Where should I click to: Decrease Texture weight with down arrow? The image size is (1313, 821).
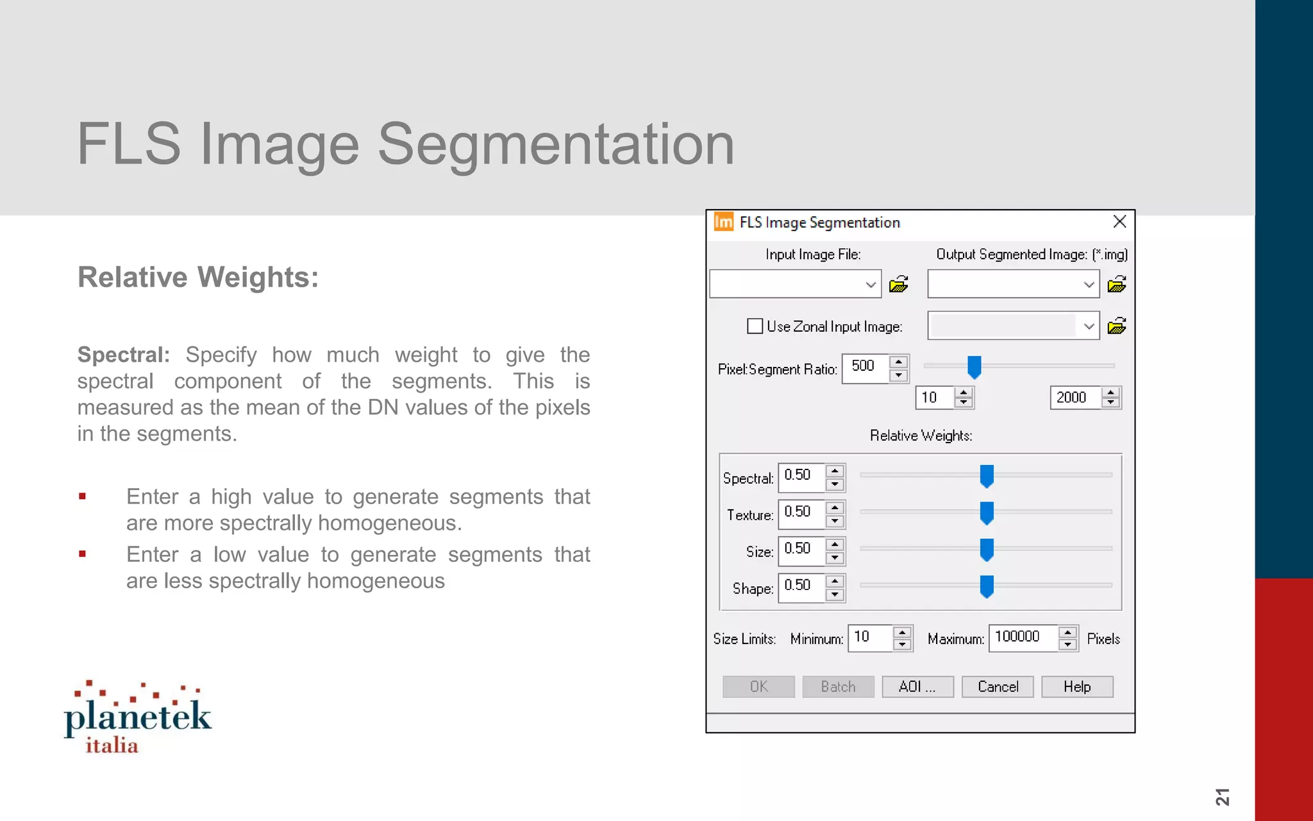tap(835, 521)
